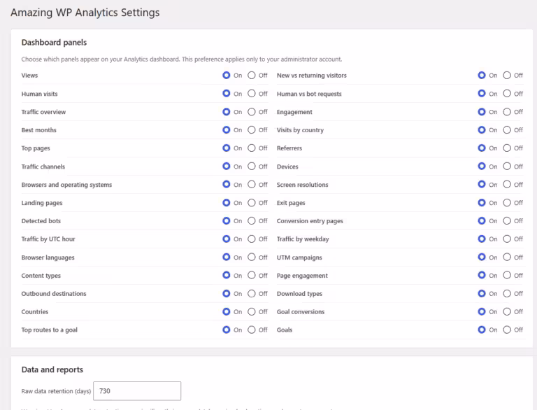The width and height of the screenshot is (537, 410).
Task: Select On for Human visits
Action: coord(227,93)
